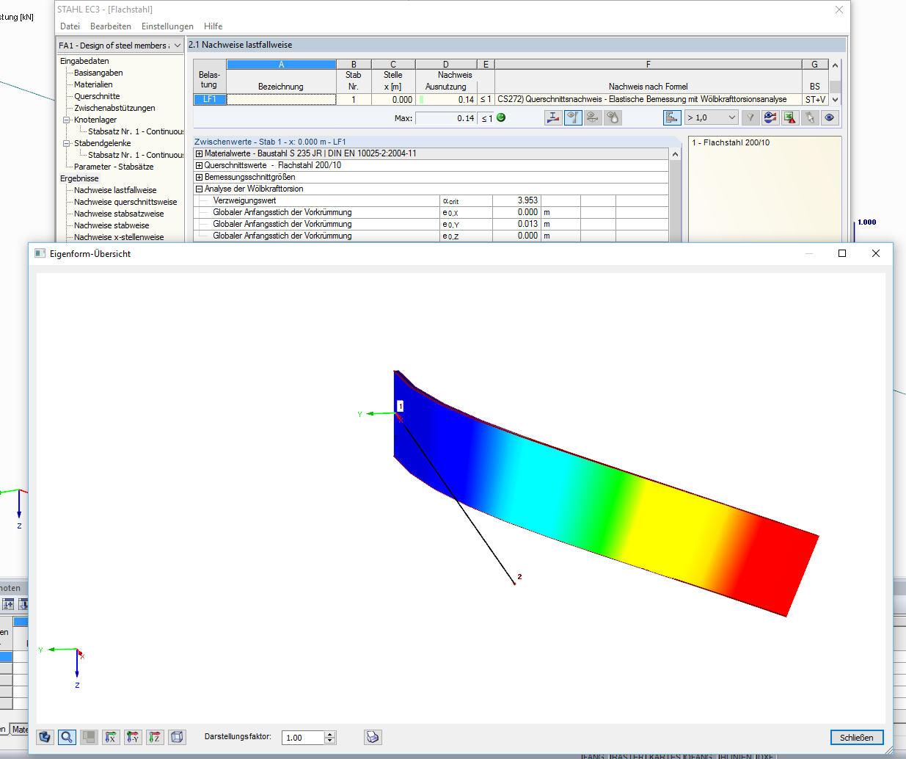The image size is (906, 759).
Task: Open the Einstellungen menu
Action: click(x=167, y=26)
